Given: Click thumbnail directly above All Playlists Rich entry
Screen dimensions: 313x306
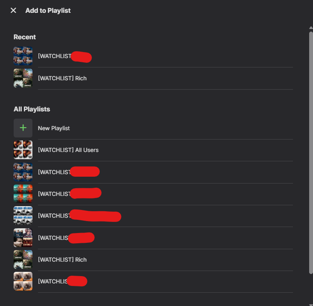Looking at the screenshot, I should click(x=23, y=238).
